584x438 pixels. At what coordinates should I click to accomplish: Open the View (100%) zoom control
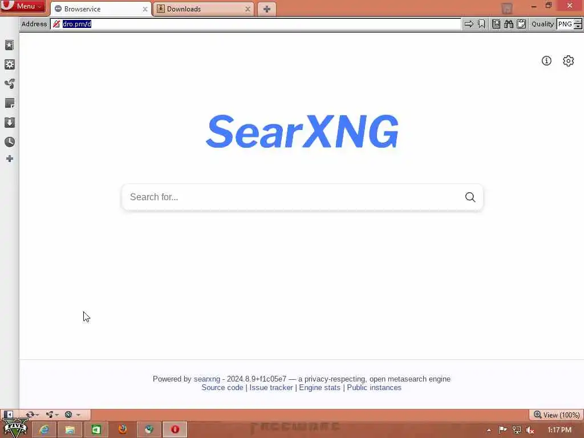[557, 415]
